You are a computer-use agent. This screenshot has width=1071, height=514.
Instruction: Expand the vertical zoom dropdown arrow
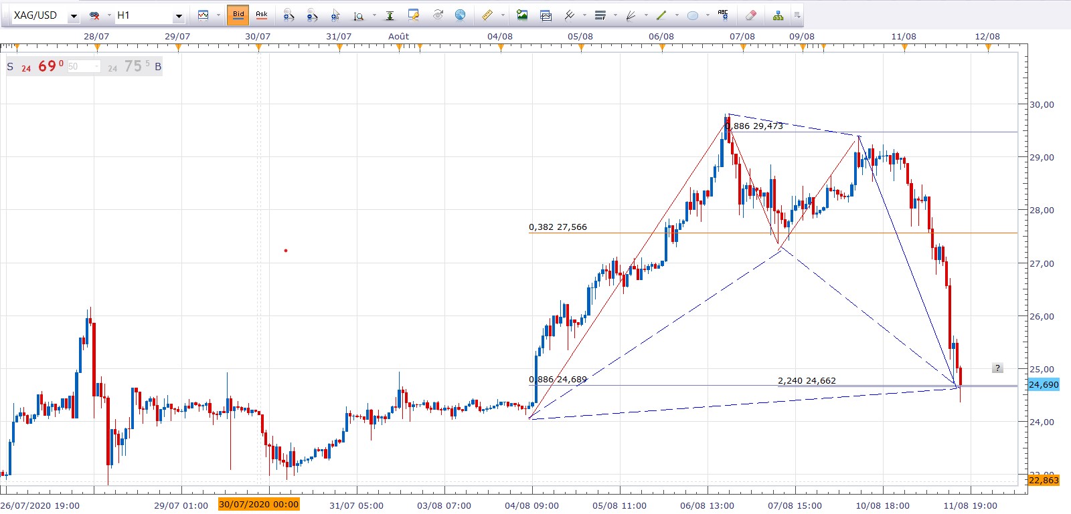pos(374,15)
